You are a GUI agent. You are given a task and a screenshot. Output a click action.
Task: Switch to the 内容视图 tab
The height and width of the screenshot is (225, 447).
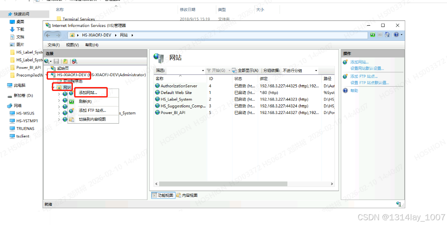(187, 195)
